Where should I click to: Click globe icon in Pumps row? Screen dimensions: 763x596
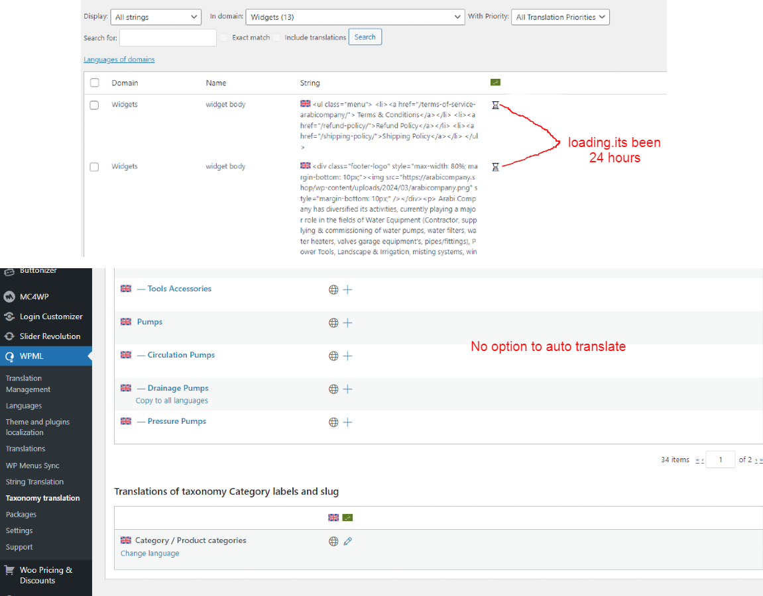tap(333, 323)
